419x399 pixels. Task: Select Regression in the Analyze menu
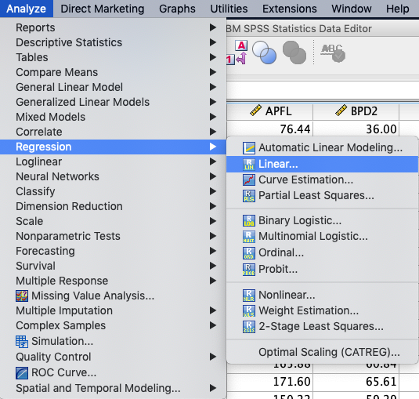click(113, 147)
